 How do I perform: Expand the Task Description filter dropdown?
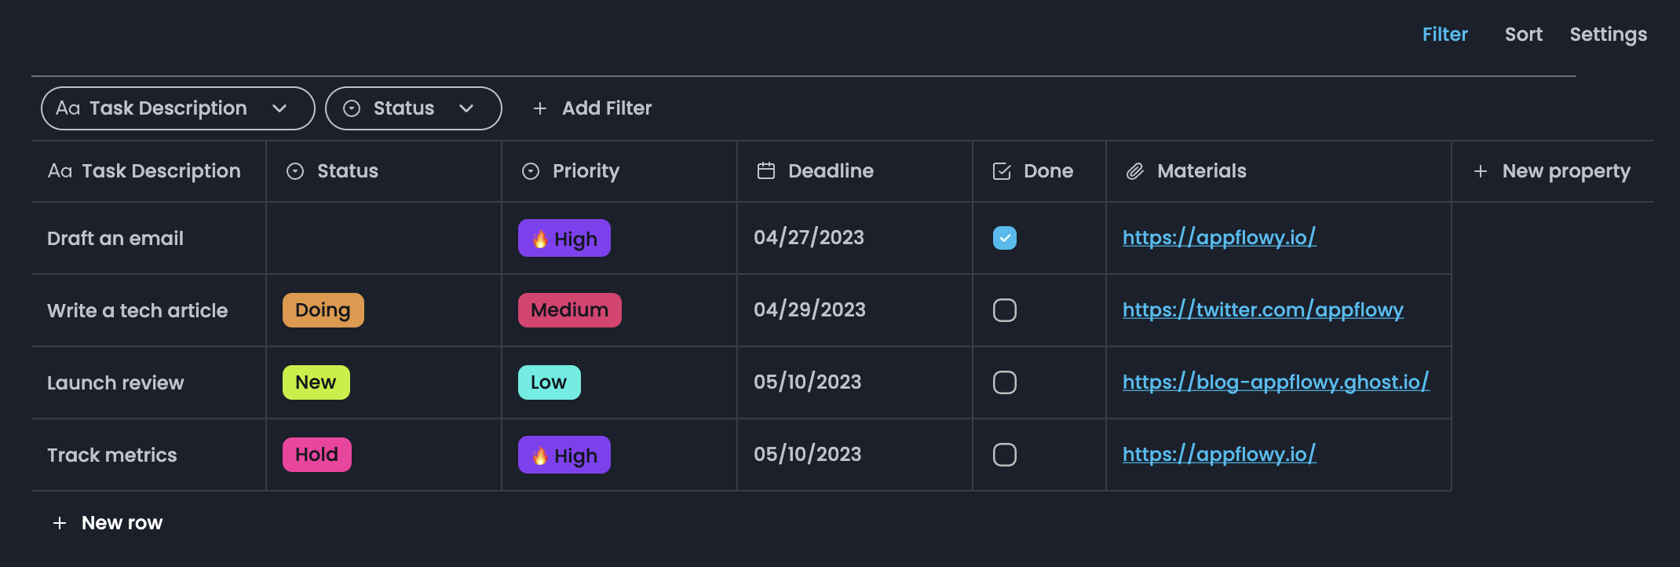279,108
